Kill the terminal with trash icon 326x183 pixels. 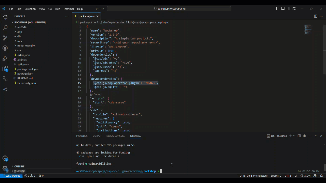pyautogui.click(x=304, y=136)
